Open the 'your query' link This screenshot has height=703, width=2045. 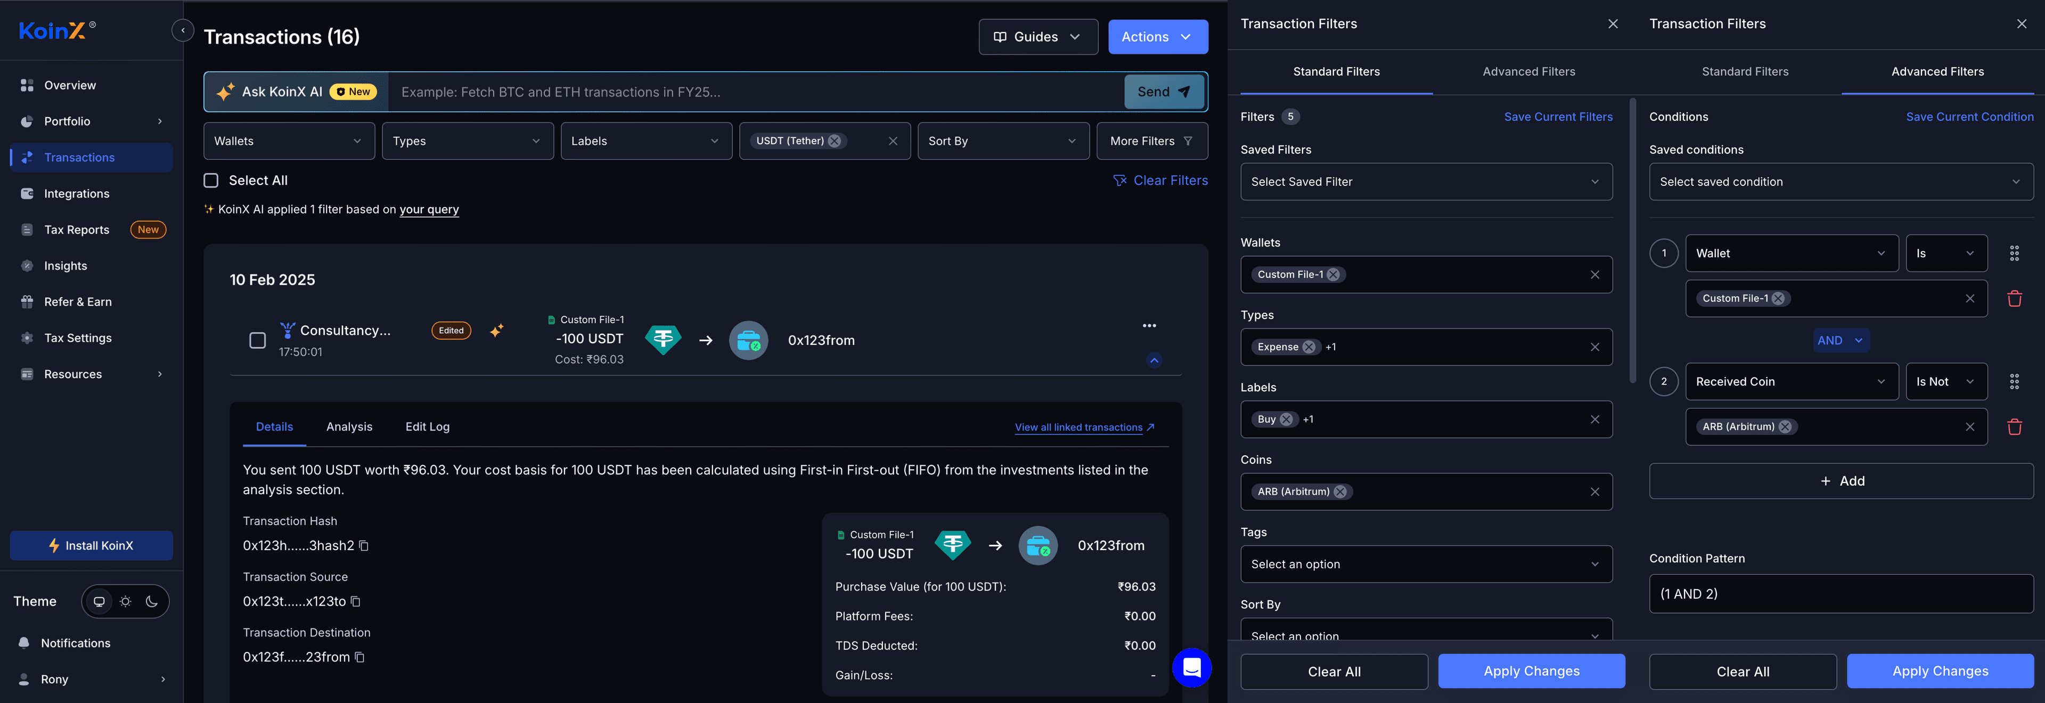pos(429,209)
